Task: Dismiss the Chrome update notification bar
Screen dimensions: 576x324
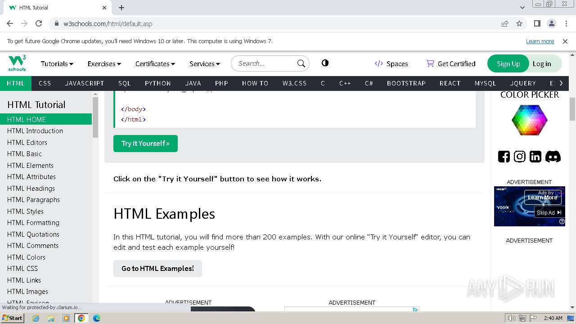Action: coord(565,41)
